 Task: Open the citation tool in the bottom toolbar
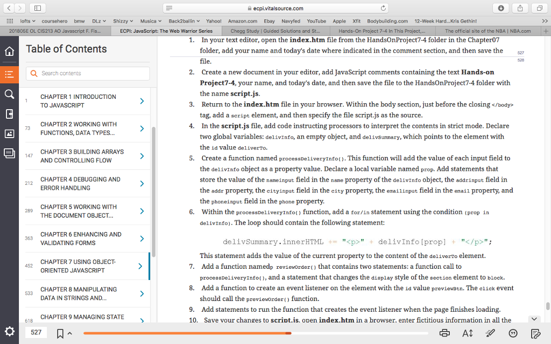[x=513, y=333]
